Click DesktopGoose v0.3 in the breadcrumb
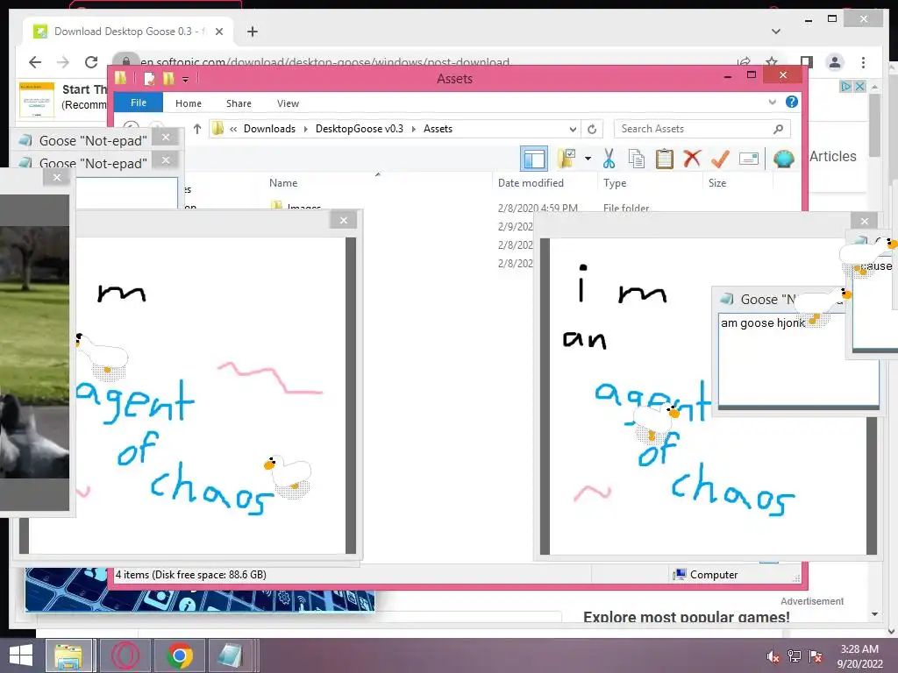Image resolution: width=898 pixels, height=673 pixels. click(359, 129)
